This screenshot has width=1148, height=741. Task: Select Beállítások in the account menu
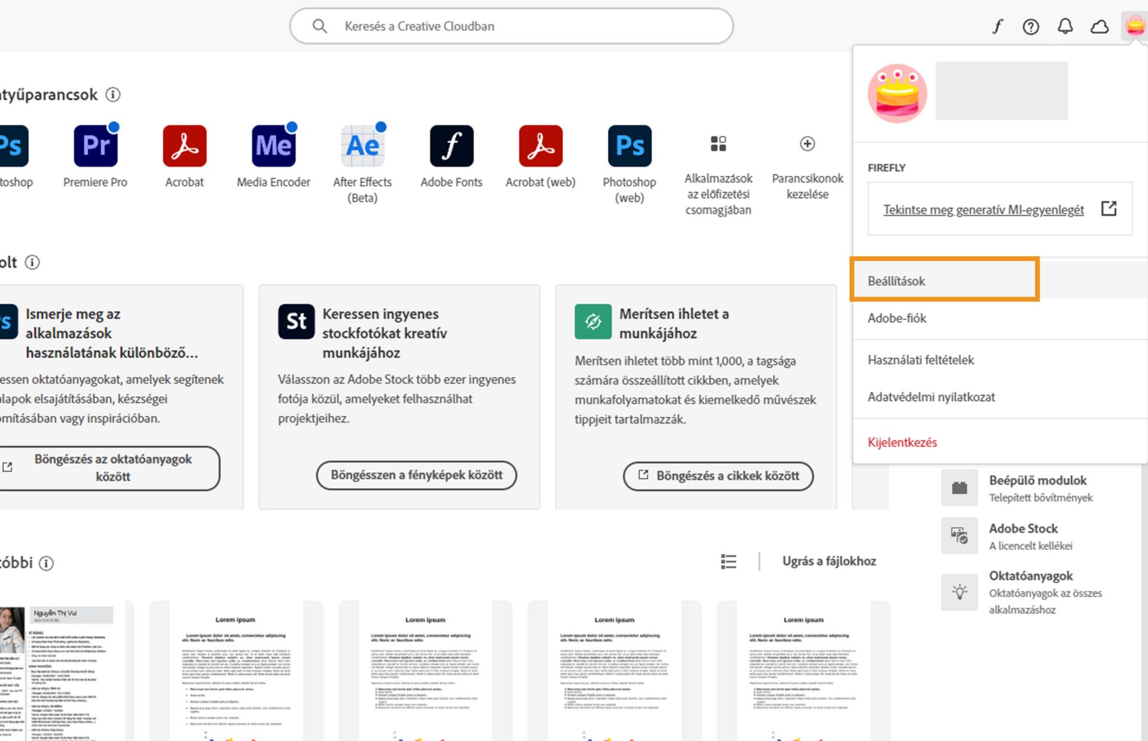896,280
